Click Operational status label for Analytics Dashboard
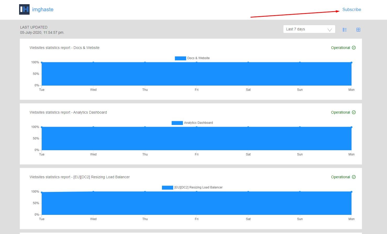This screenshot has height=234, width=387. [x=340, y=112]
